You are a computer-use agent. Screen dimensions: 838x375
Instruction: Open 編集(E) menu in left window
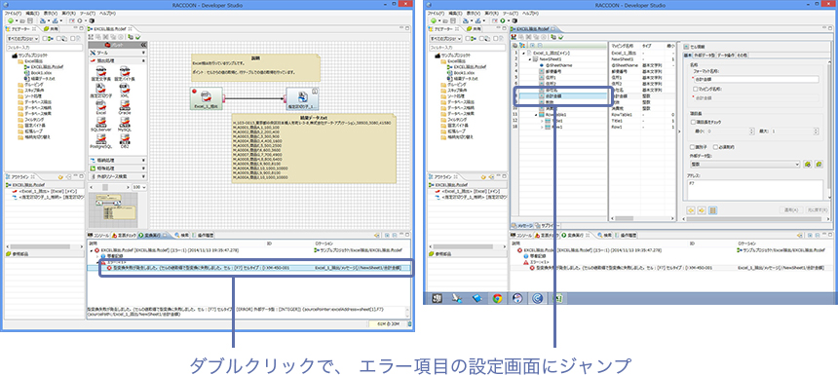33,13
